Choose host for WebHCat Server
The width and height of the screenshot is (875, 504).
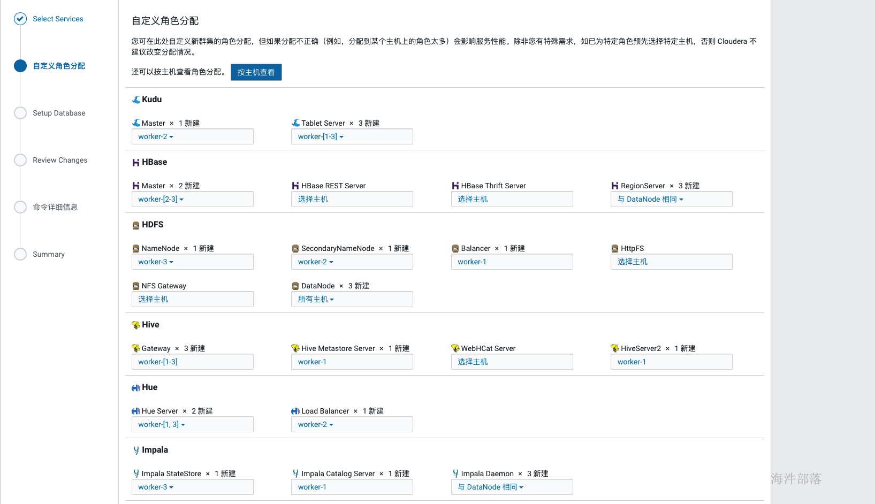point(512,362)
